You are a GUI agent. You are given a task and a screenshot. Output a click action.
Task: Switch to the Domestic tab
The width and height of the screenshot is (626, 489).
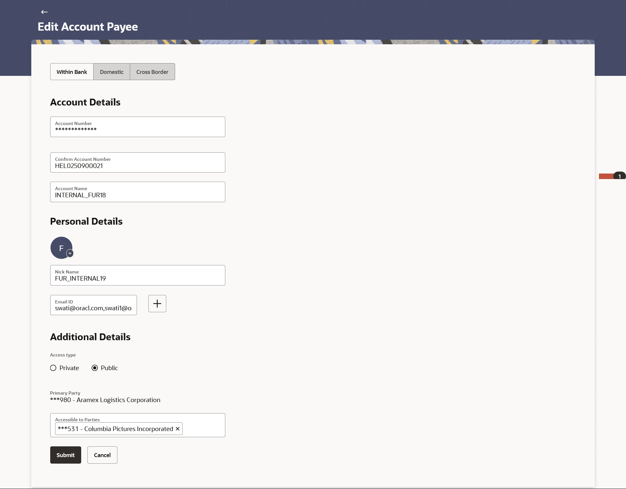coord(112,72)
